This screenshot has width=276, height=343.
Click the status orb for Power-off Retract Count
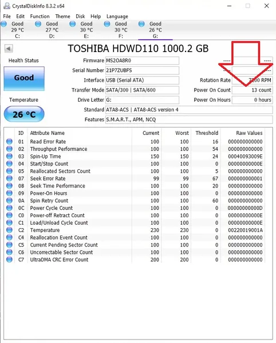(9, 216)
